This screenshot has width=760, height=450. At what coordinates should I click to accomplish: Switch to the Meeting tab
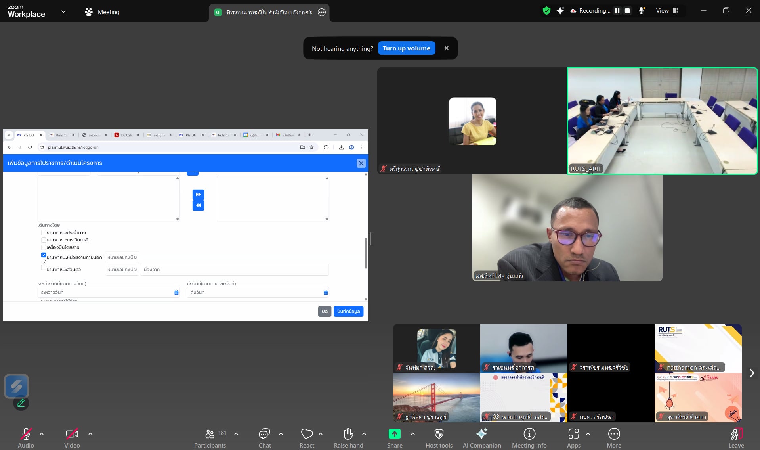(102, 12)
